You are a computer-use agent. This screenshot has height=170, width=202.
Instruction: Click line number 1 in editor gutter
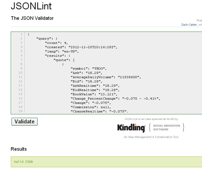[x=21, y=34]
